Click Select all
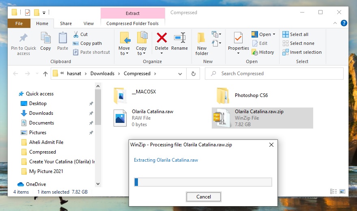Screen dimensions: 357x211 pos(295,34)
